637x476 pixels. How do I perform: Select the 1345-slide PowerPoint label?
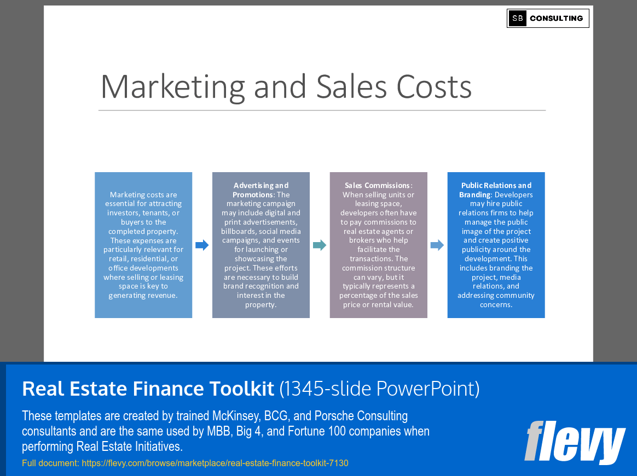(x=378, y=389)
